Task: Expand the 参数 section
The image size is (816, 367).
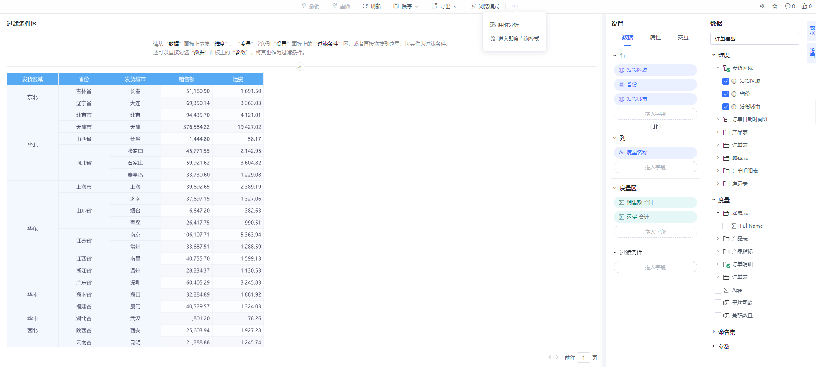Action: point(714,346)
